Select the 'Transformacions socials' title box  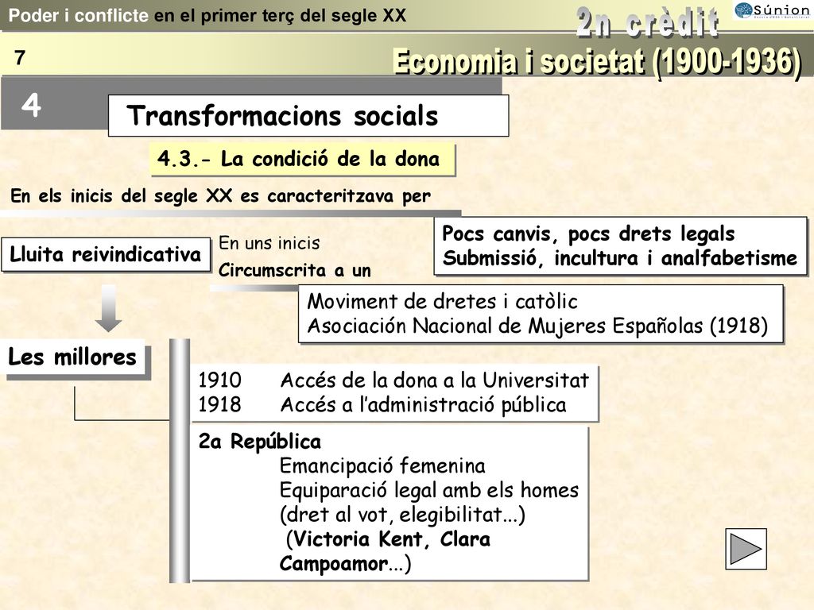coord(308,116)
